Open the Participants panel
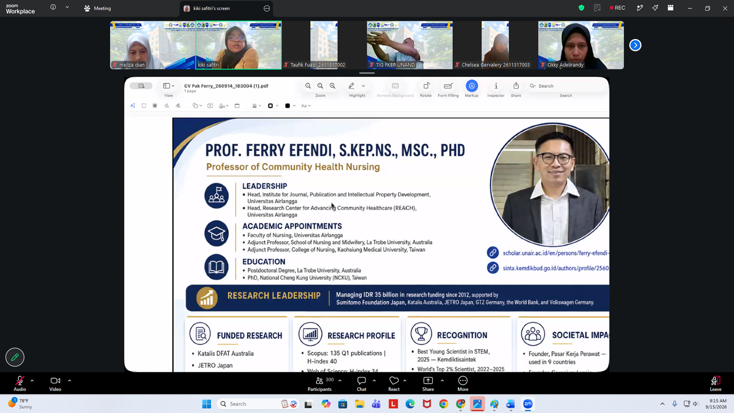734x413 pixels. [320, 383]
